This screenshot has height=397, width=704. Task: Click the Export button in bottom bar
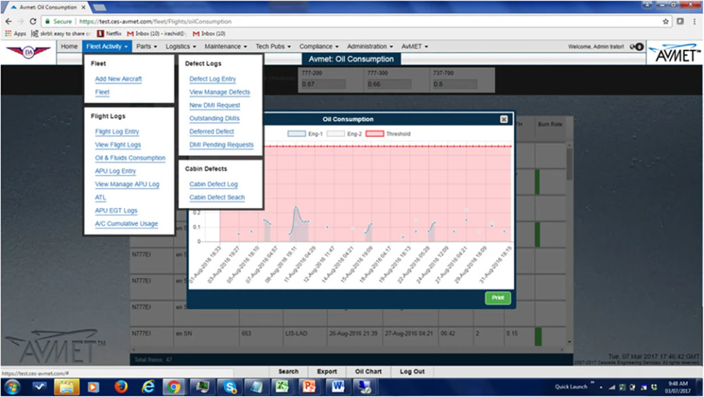[x=327, y=371]
